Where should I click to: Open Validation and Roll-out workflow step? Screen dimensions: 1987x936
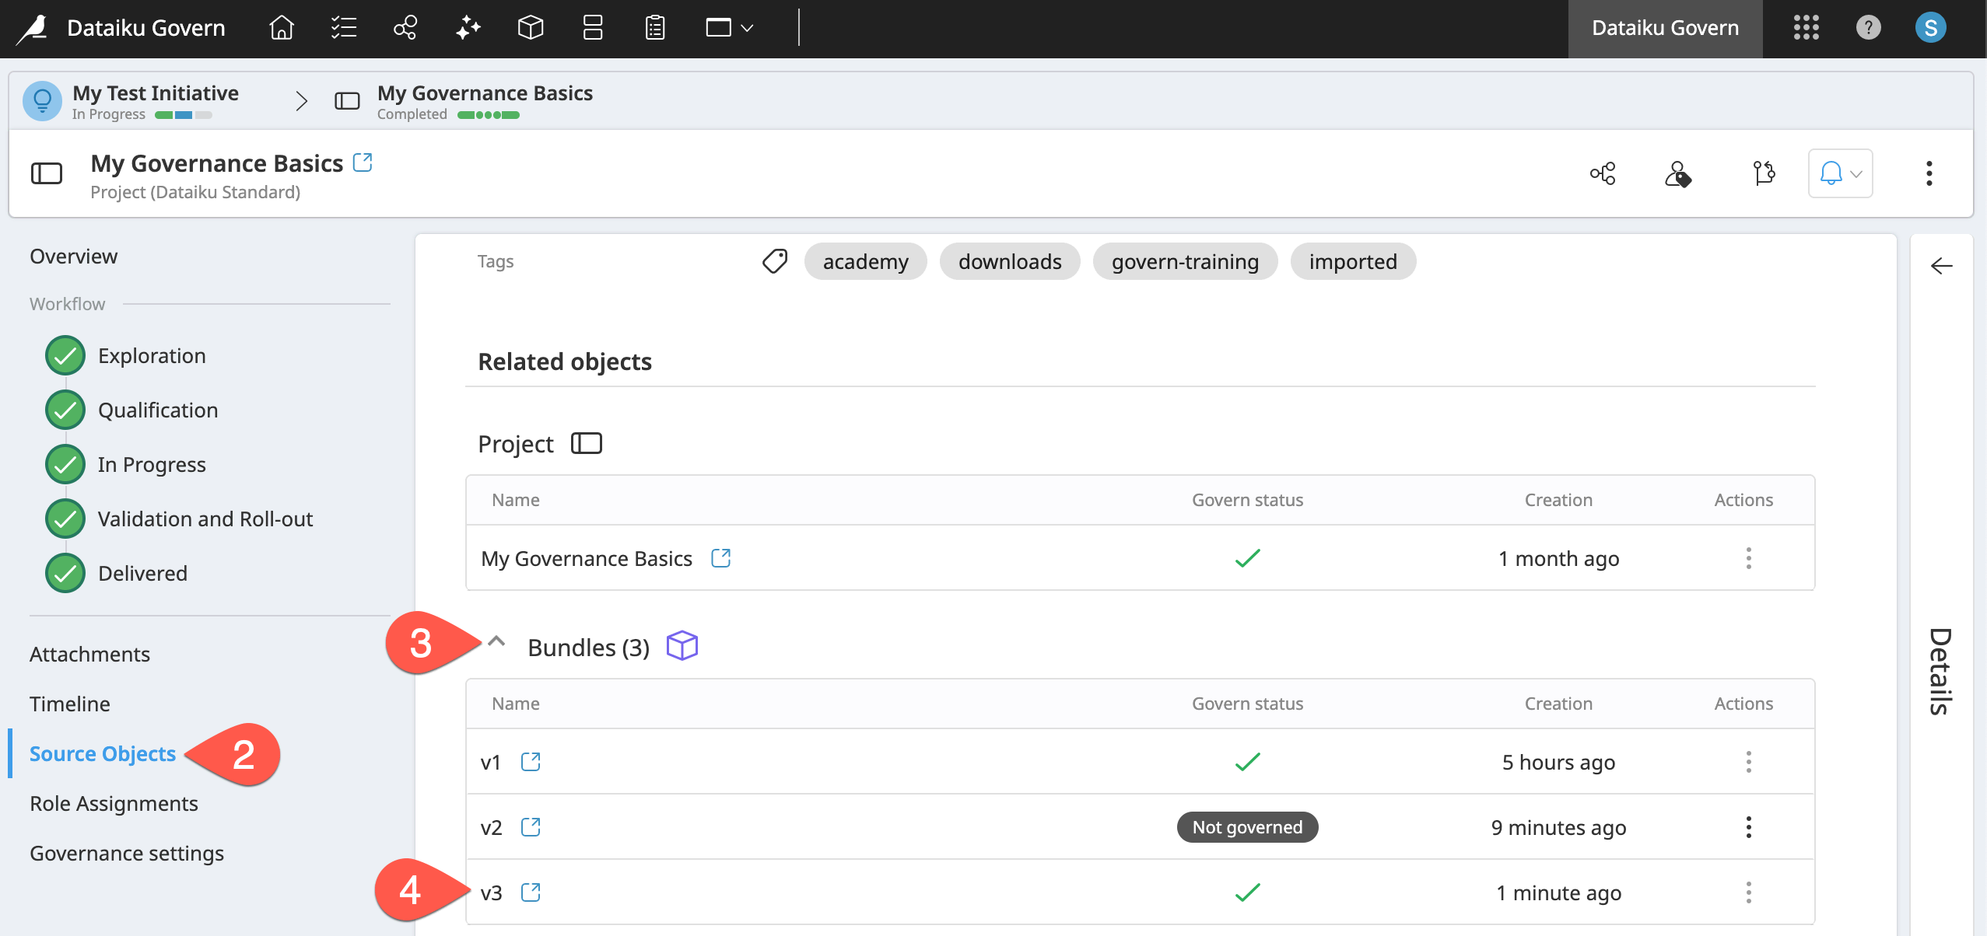click(x=205, y=519)
